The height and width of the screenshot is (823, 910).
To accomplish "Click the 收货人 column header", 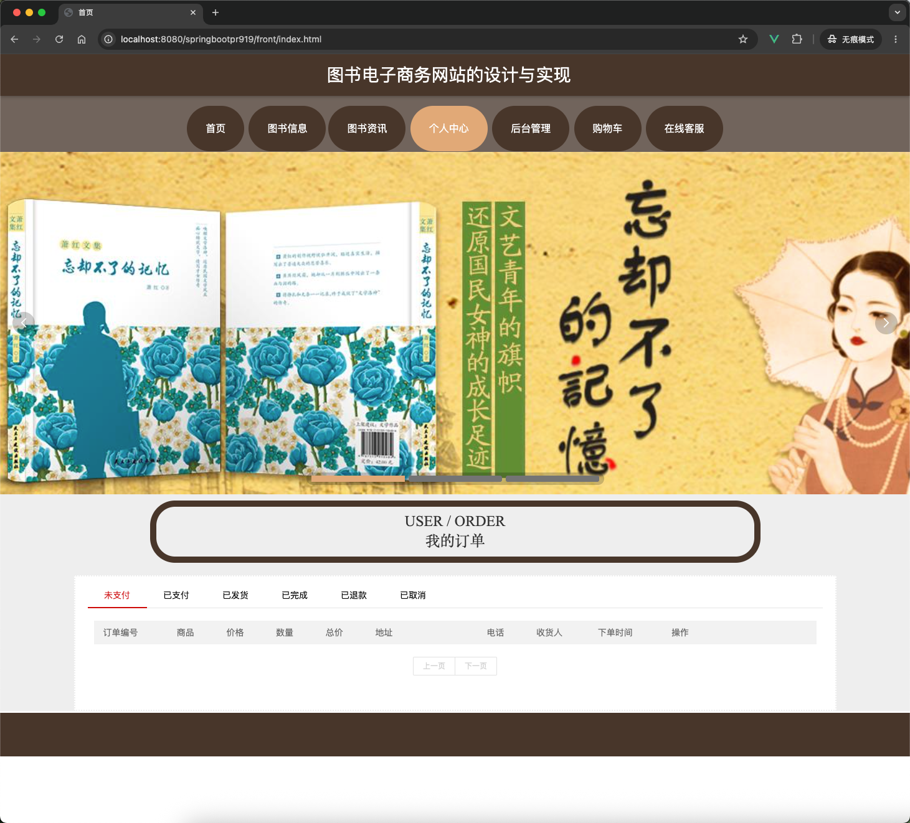I will (549, 633).
